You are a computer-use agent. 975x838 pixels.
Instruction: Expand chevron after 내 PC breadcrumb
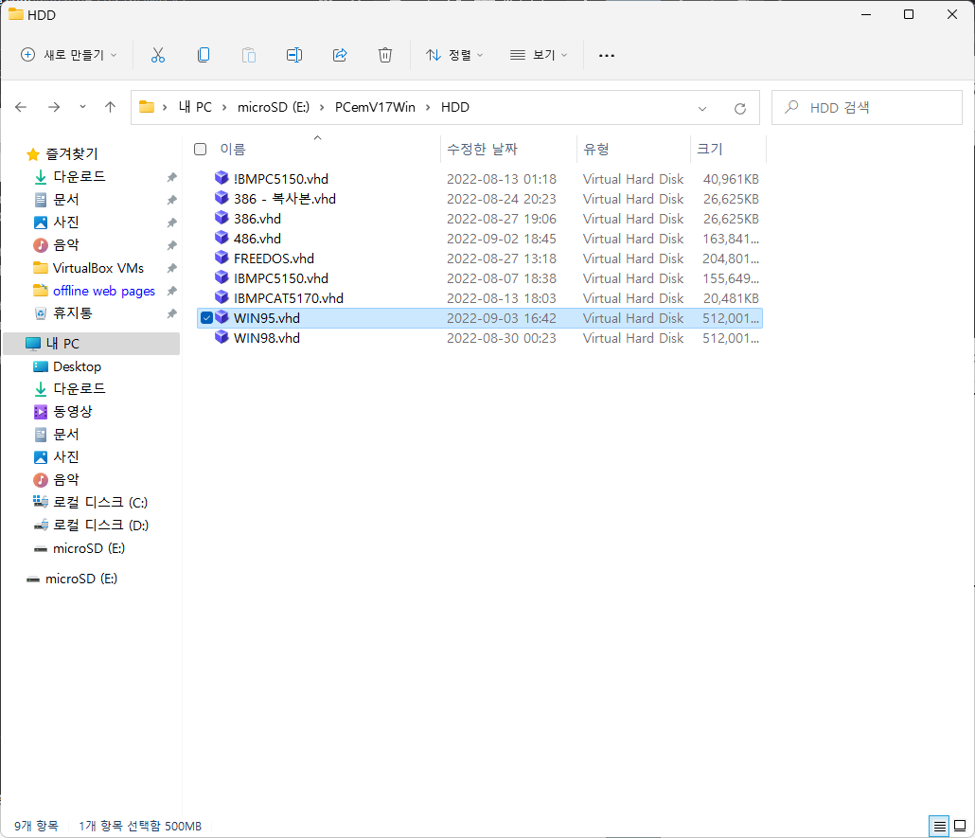click(224, 107)
